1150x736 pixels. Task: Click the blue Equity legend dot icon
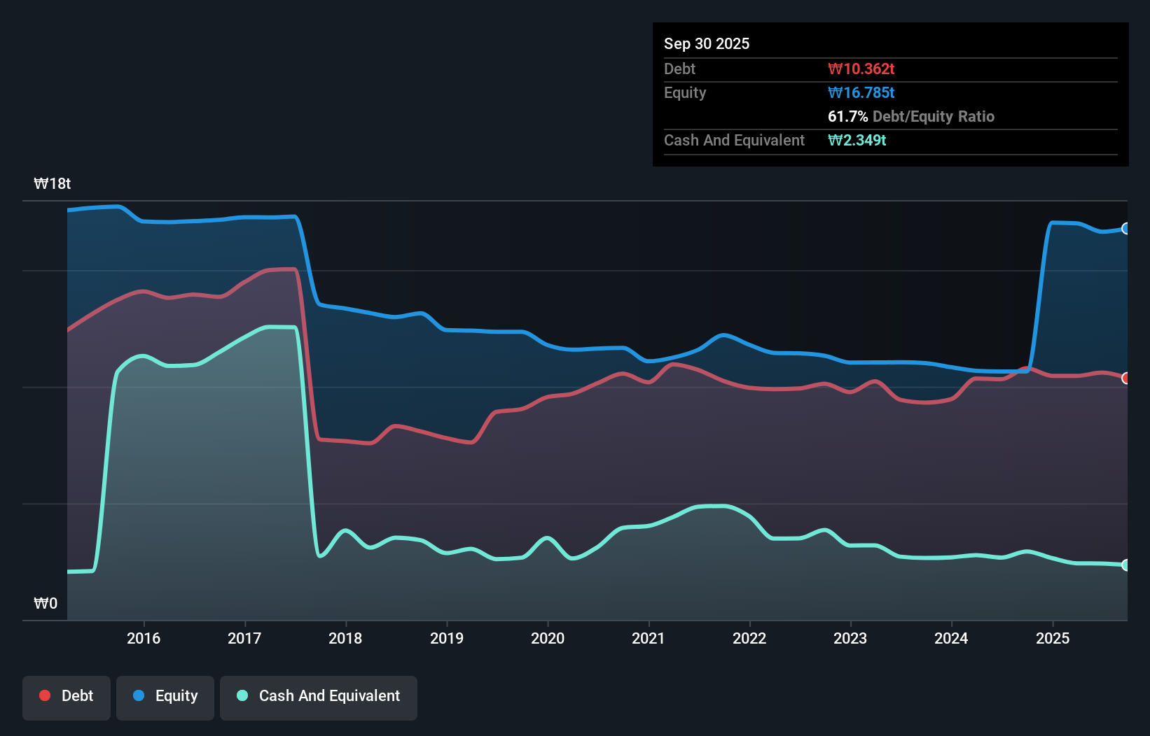138,695
